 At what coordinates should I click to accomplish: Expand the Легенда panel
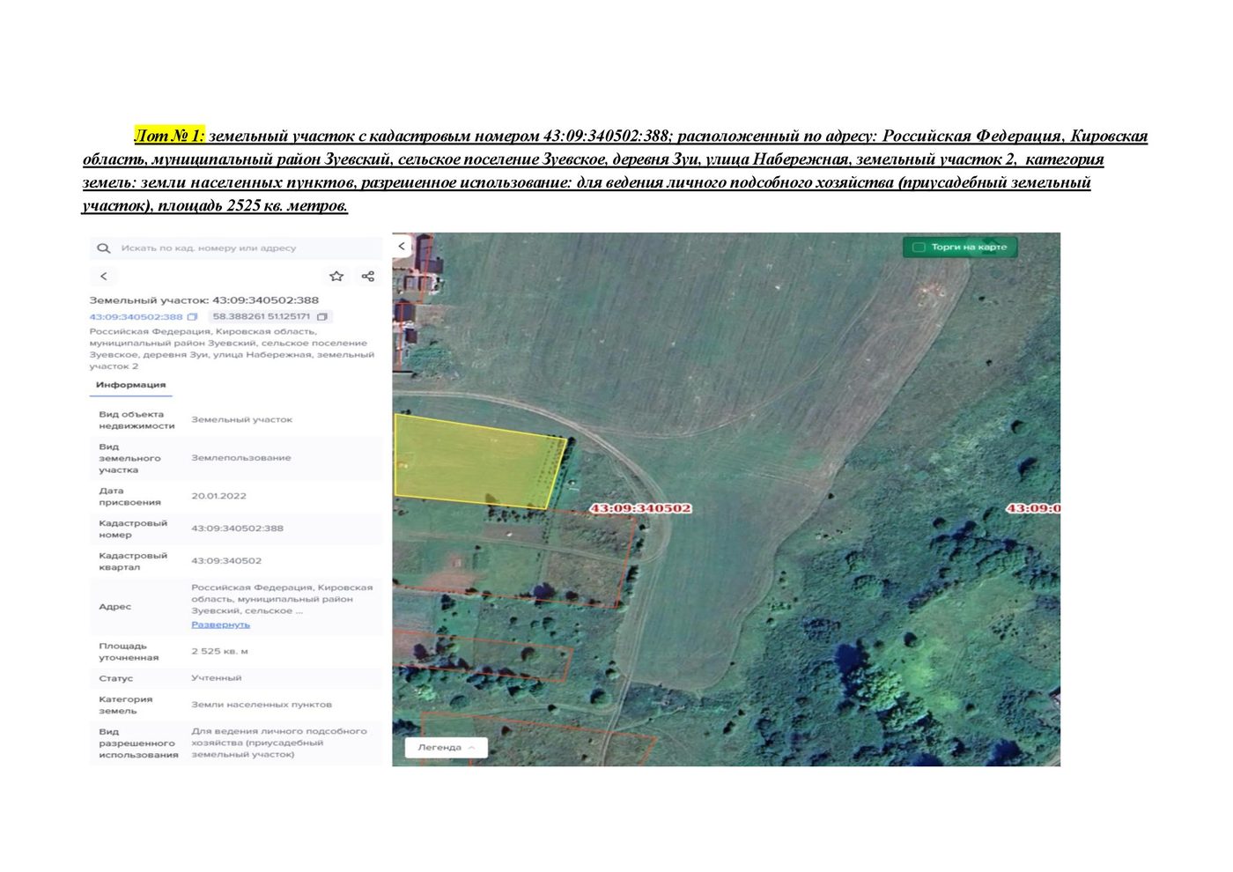pyautogui.click(x=446, y=748)
